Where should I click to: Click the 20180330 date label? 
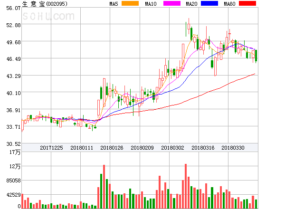(233, 148)
